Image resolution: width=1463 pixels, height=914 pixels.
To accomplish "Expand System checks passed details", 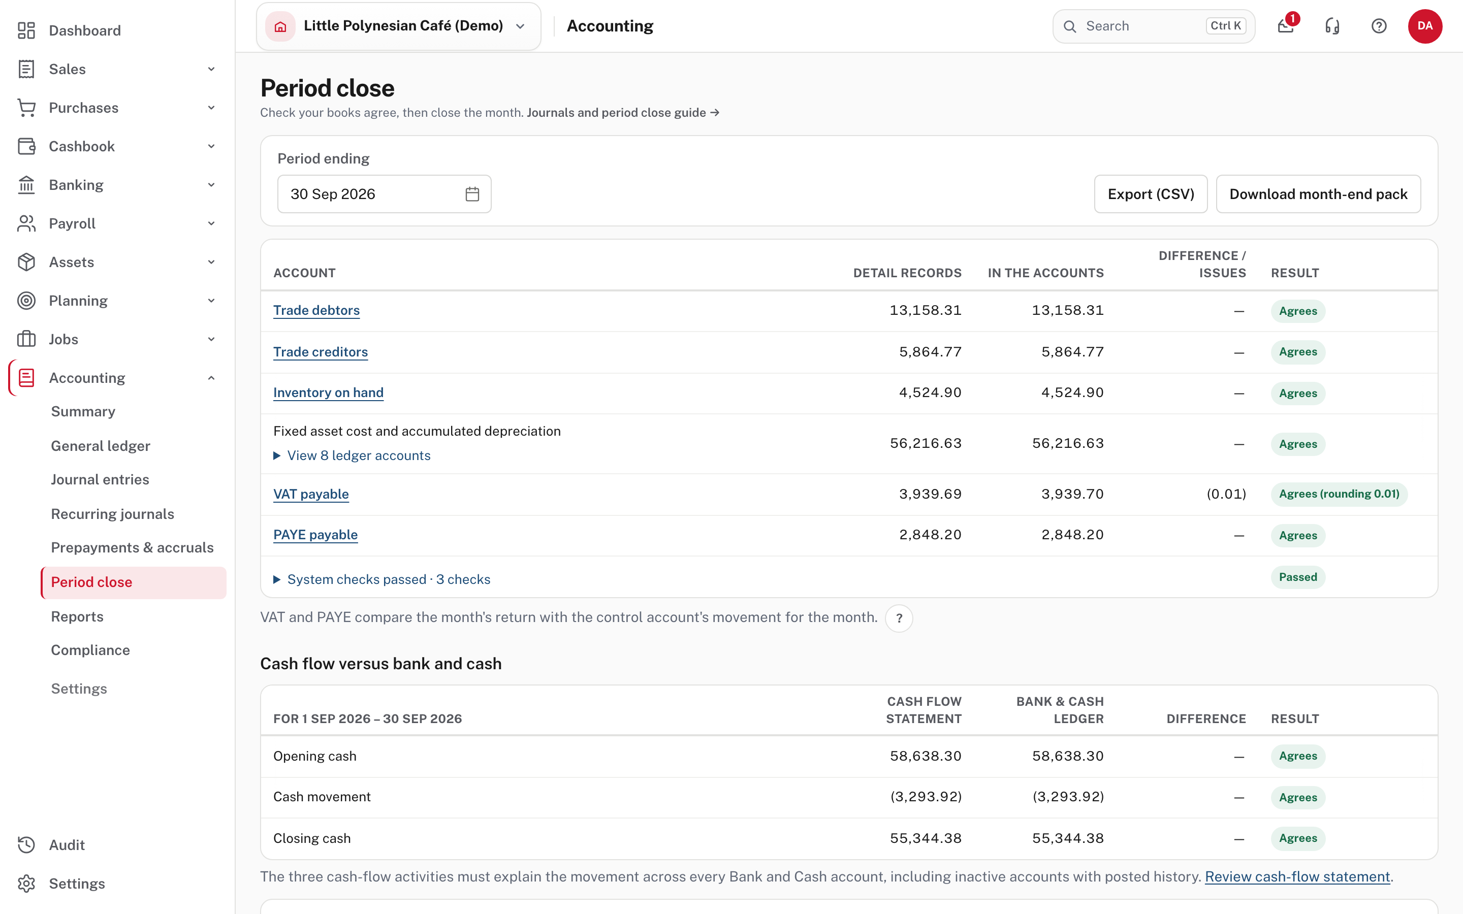I will pos(381,580).
